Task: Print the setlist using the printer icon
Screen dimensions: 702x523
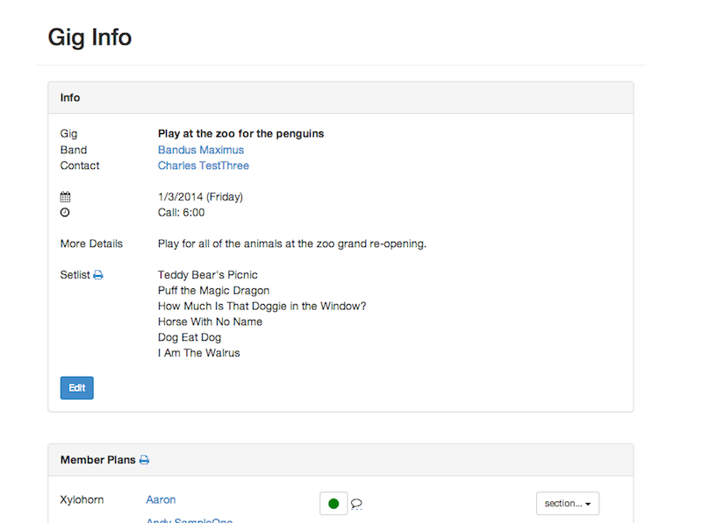Action: pos(98,275)
